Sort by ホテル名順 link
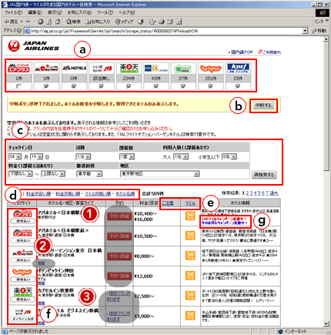 click(x=125, y=194)
